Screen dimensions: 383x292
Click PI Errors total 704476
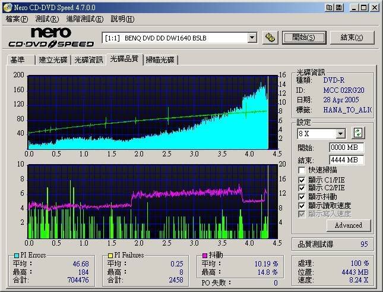pyautogui.click(x=78, y=280)
